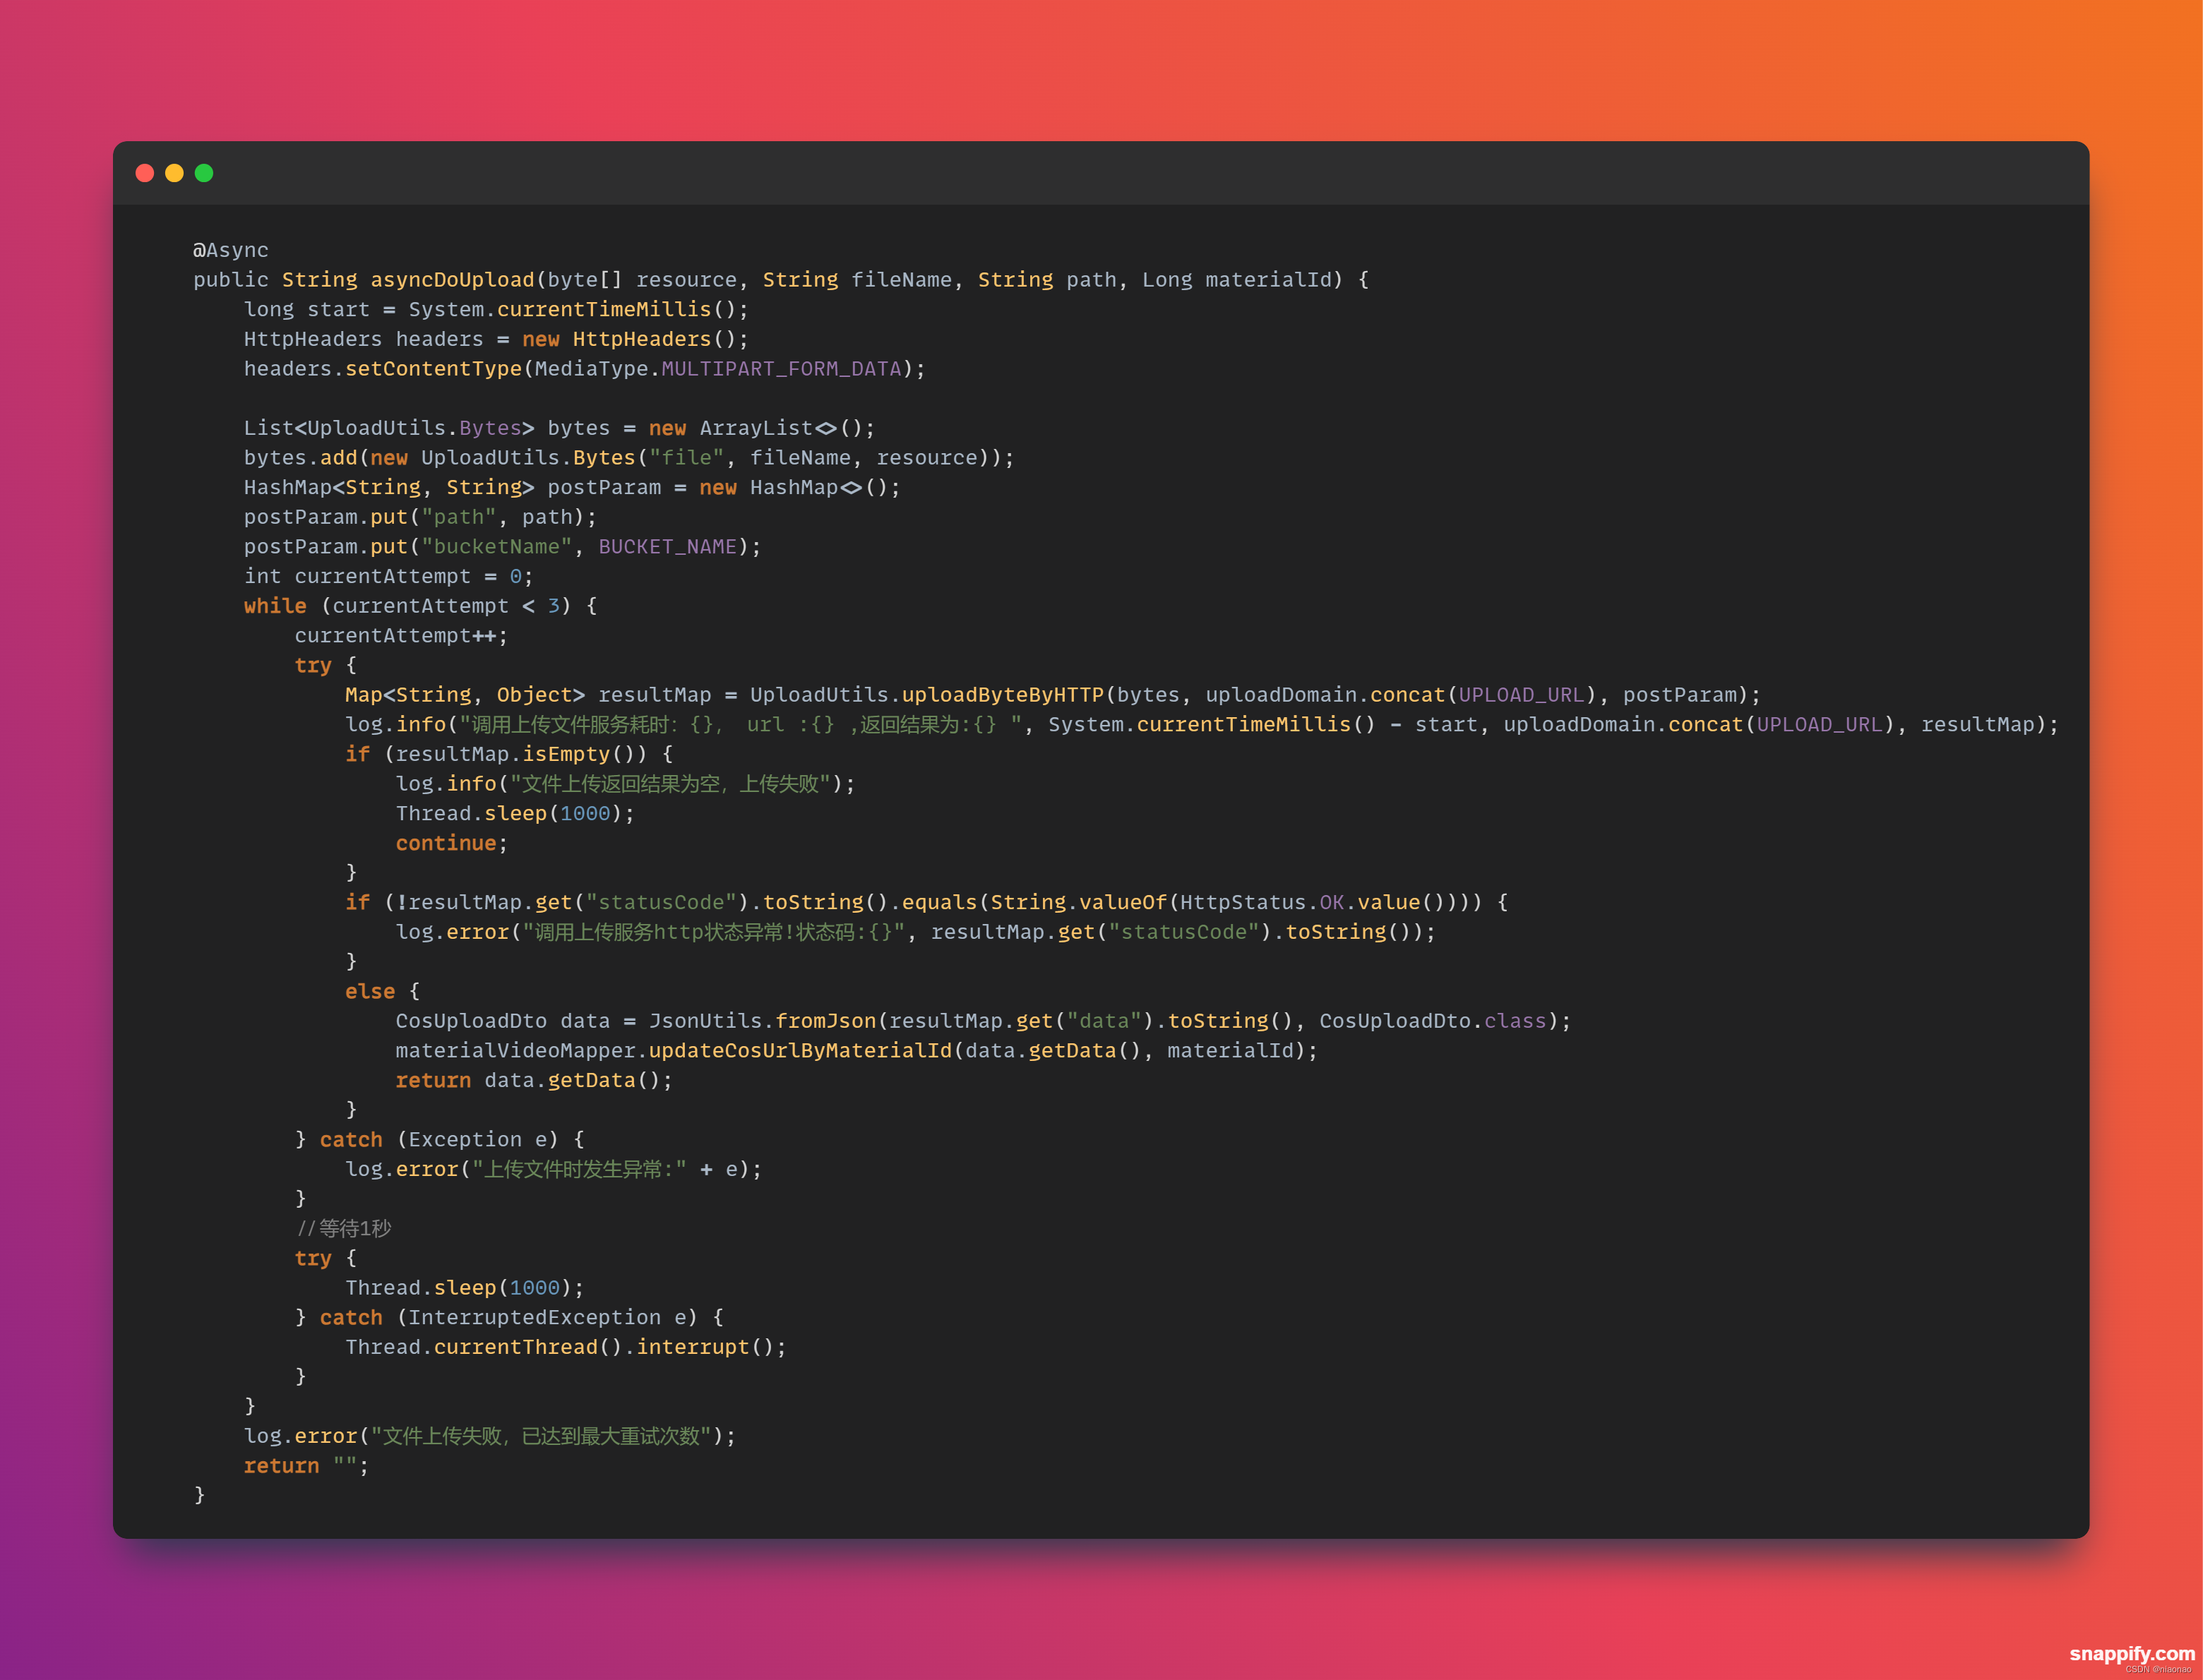Click the yellow minimize dot in title bar
The image size is (2203, 1680).
click(174, 173)
